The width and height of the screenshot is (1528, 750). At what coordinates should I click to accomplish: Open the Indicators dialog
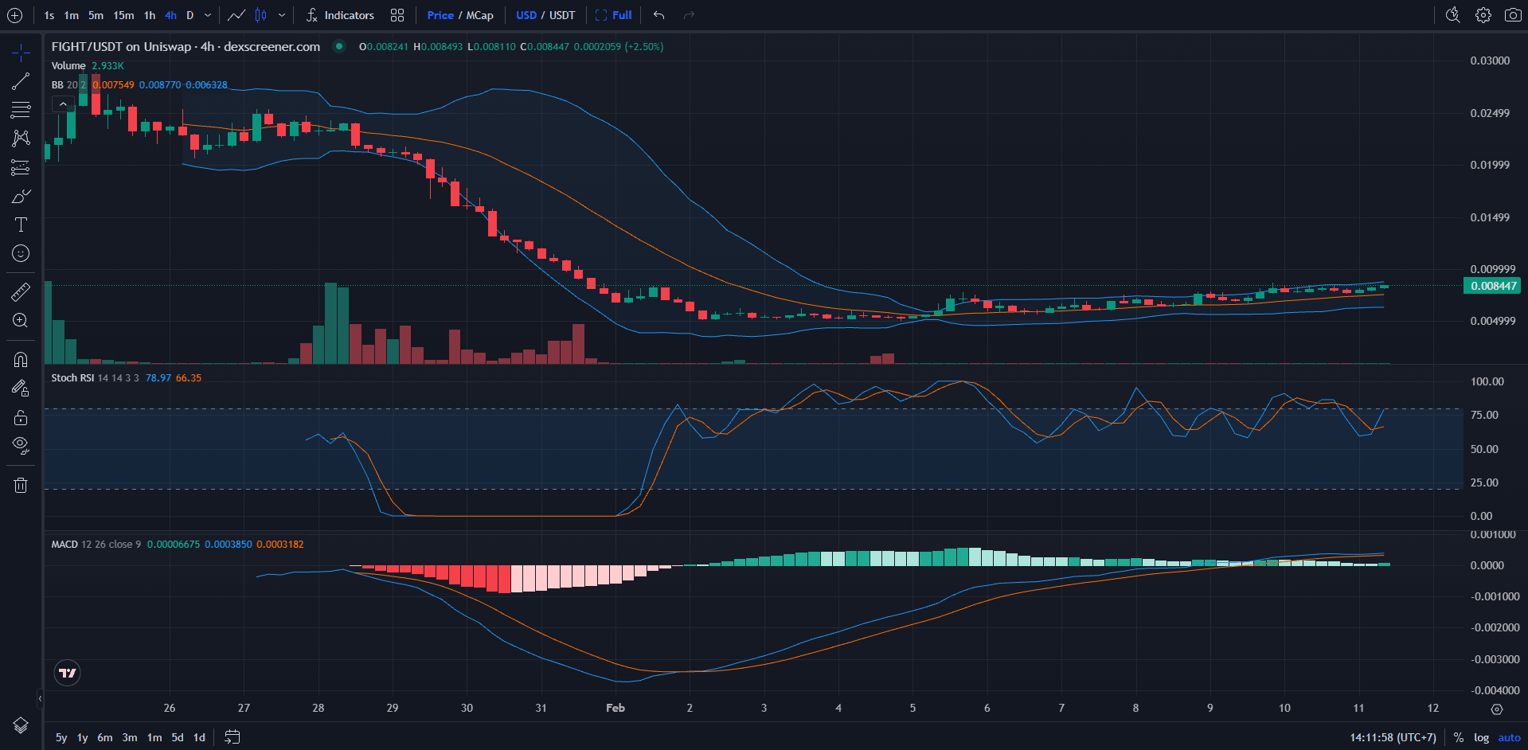tap(340, 14)
